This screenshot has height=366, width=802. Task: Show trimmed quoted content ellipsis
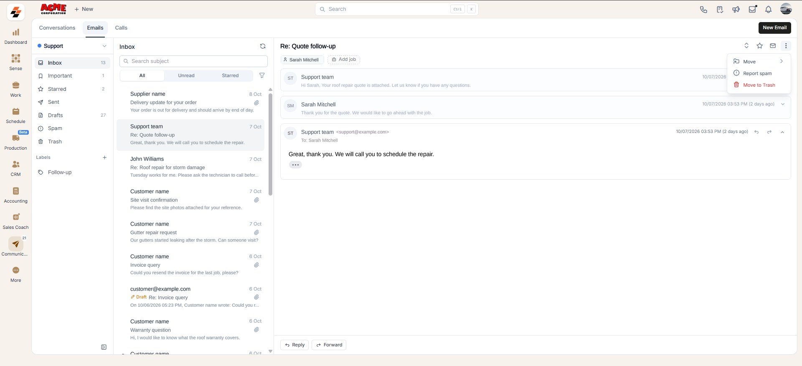(x=295, y=165)
